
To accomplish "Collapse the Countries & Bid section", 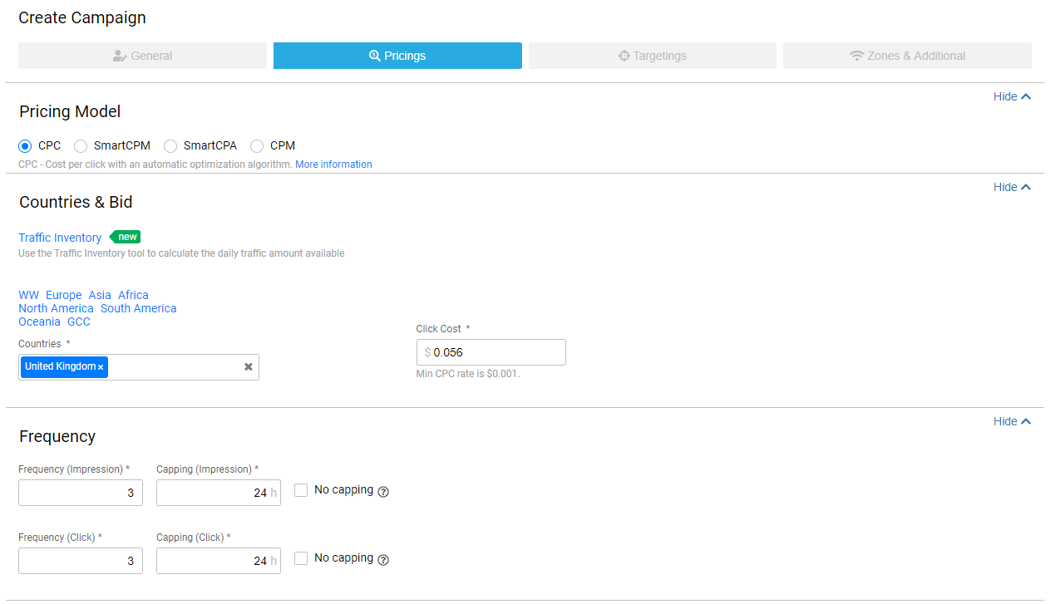I will 1012,187.
